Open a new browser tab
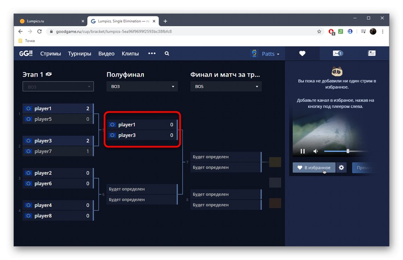 165,21
